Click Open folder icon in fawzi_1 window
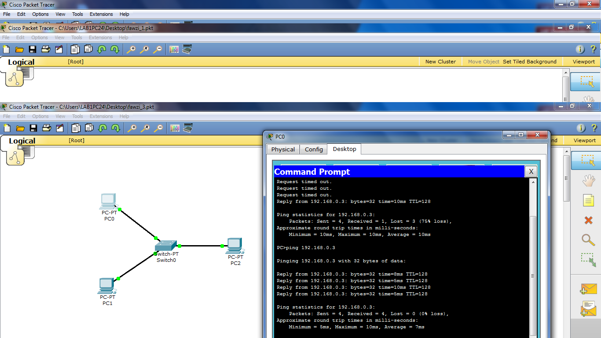The image size is (601, 338). click(19, 49)
